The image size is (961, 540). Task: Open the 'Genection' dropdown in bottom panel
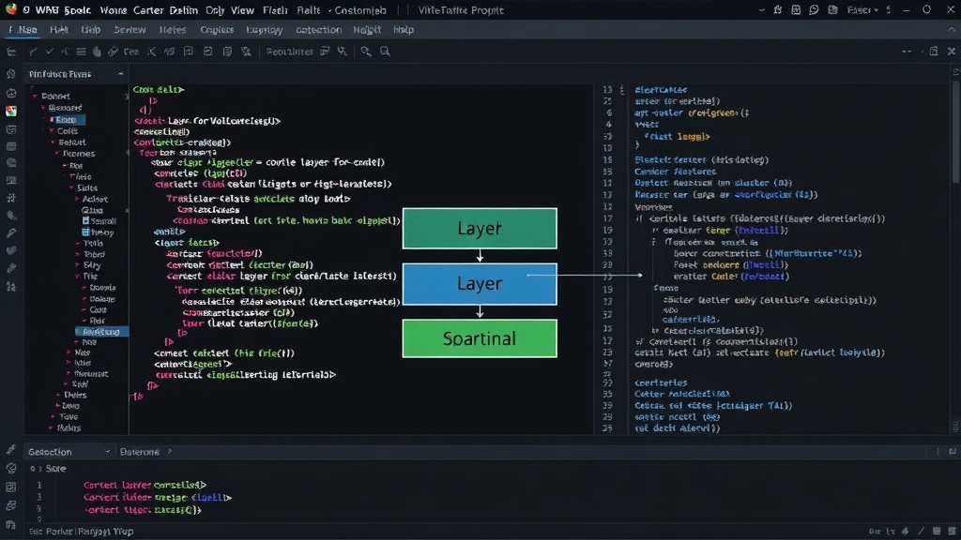click(69, 451)
